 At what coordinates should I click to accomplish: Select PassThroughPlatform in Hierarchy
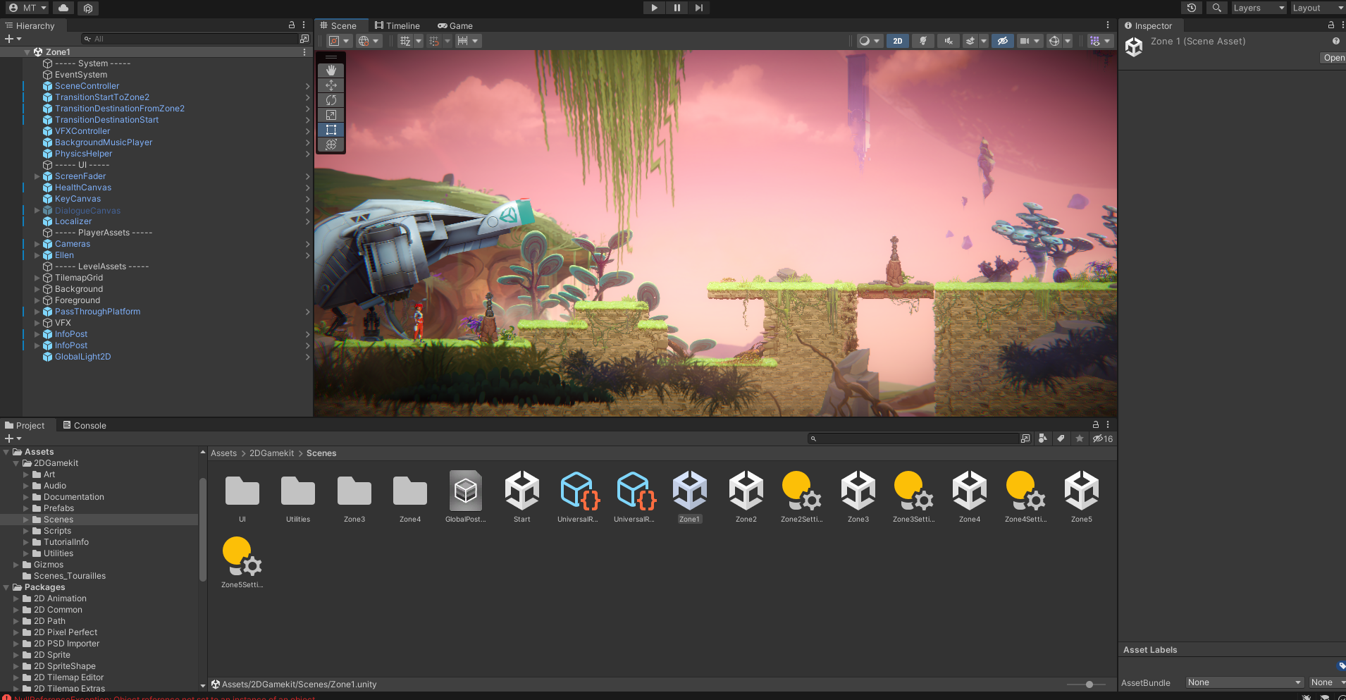pyautogui.click(x=97, y=312)
